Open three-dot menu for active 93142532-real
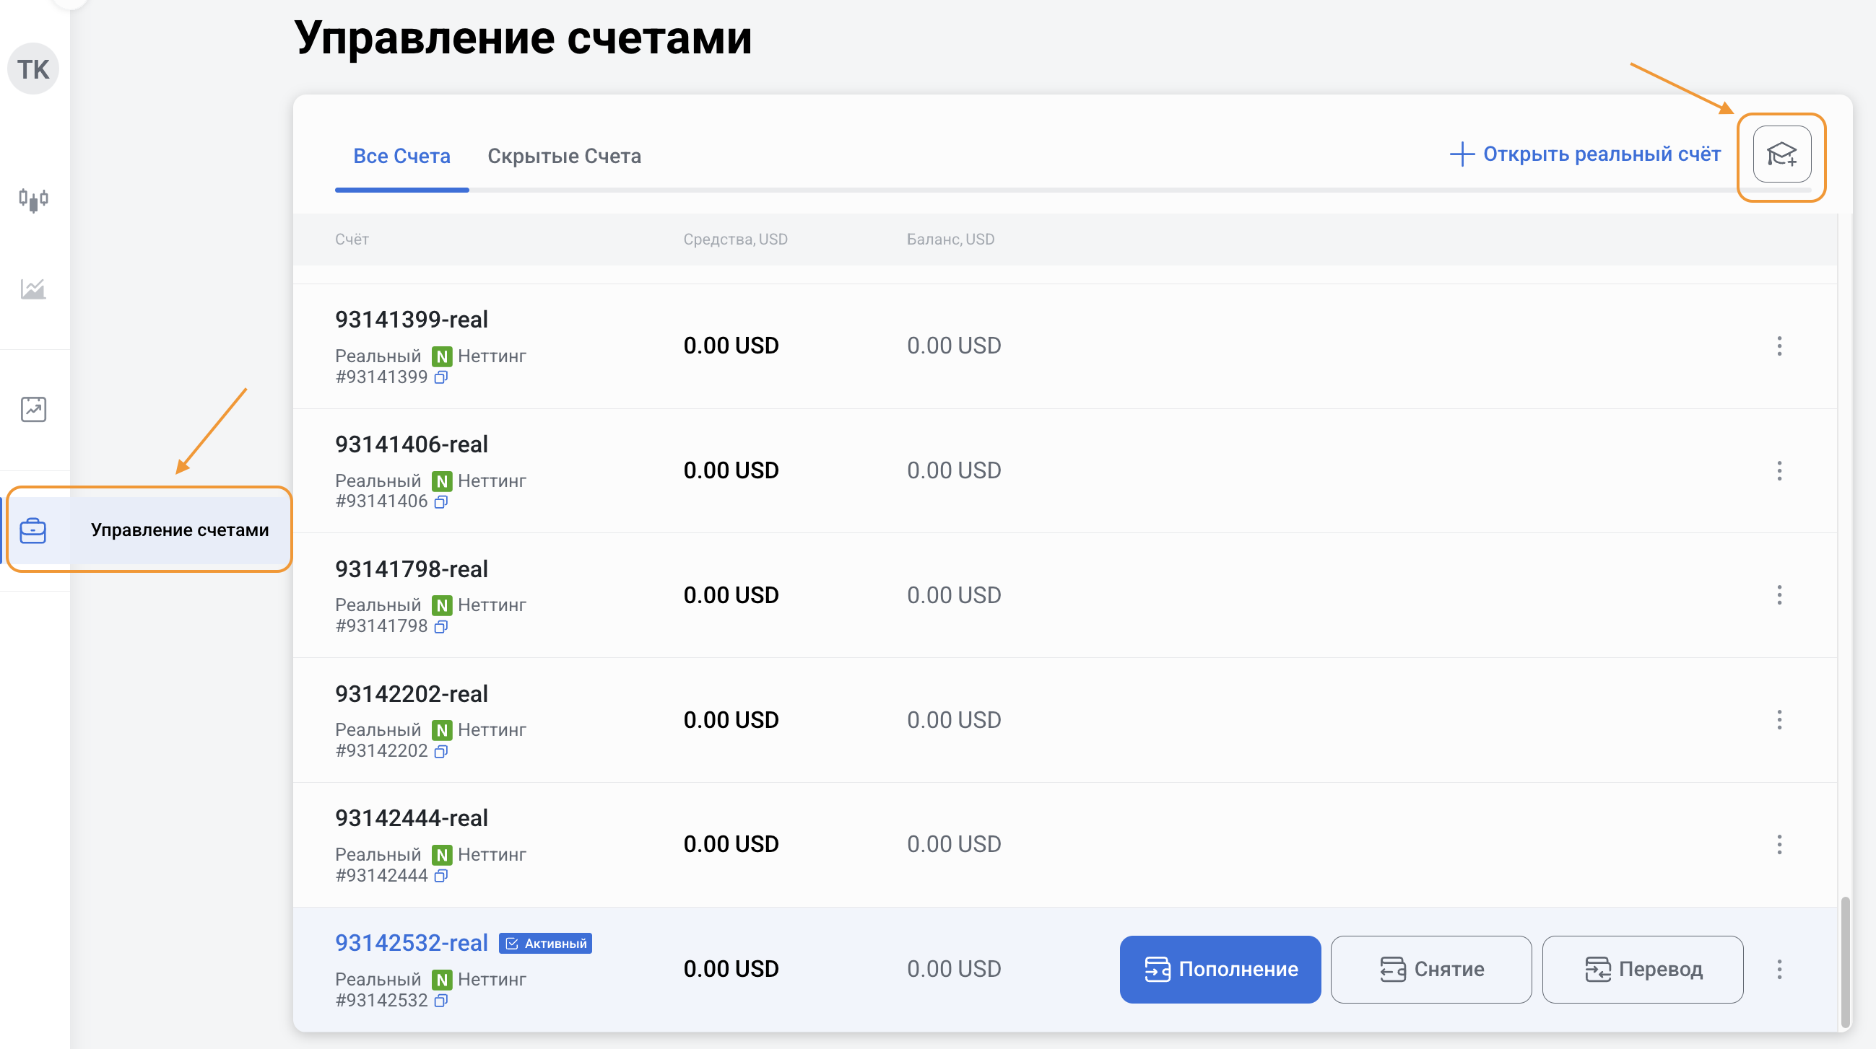 click(1779, 969)
